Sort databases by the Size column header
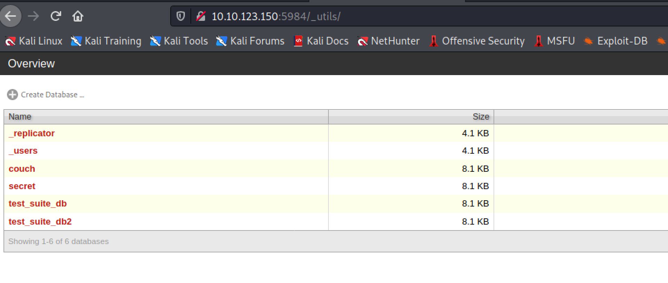 point(481,117)
